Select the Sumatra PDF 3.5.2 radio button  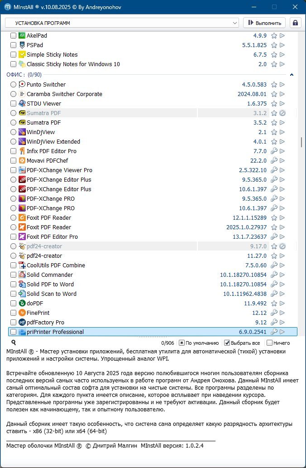(13, 123)
